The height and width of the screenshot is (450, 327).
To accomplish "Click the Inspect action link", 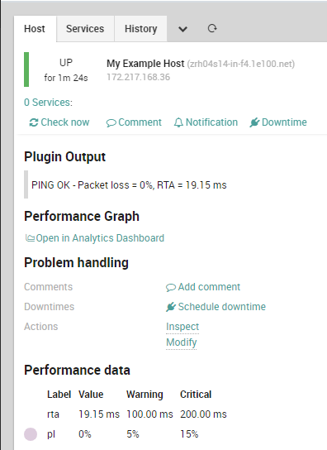I will (x=182, y=327).
